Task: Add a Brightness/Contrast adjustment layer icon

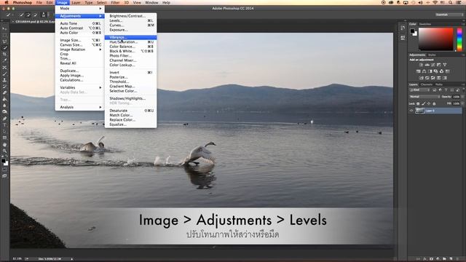Action: pos(421,65)
